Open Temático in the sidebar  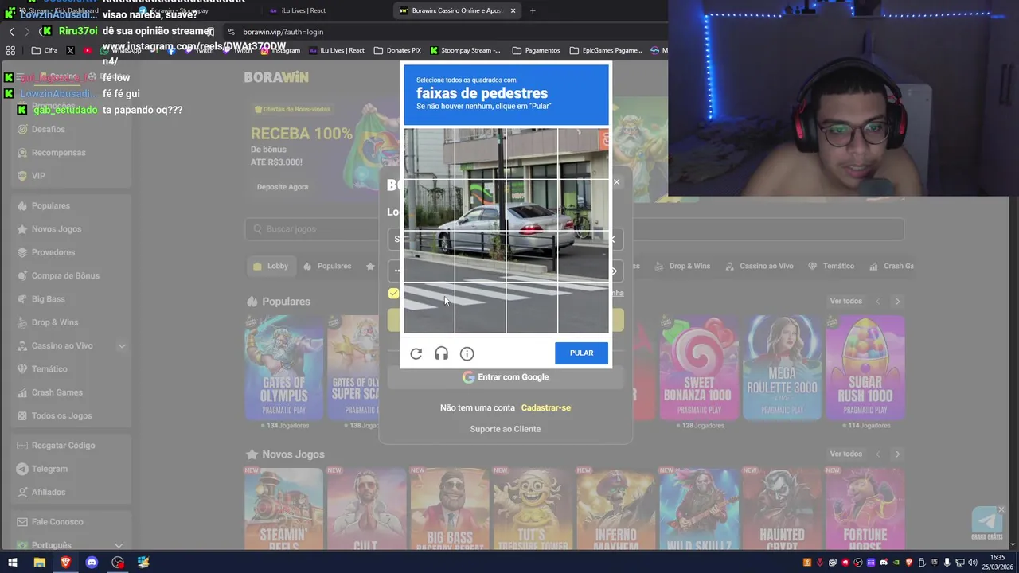pos(49,369)
